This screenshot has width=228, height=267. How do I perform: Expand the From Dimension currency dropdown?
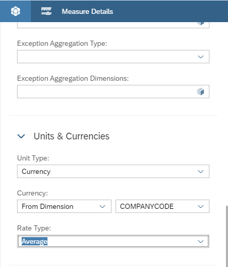point(103,206)
